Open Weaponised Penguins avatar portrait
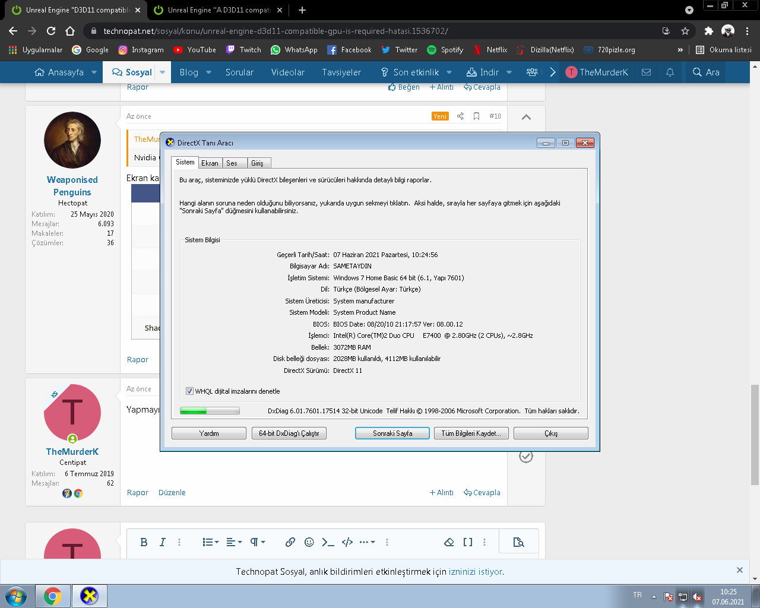 72,140
